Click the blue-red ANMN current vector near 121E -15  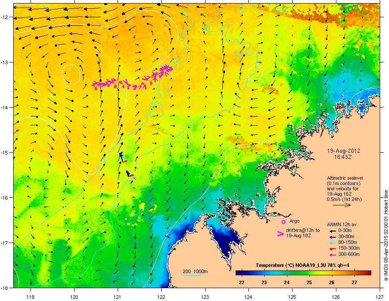[123, 158]
